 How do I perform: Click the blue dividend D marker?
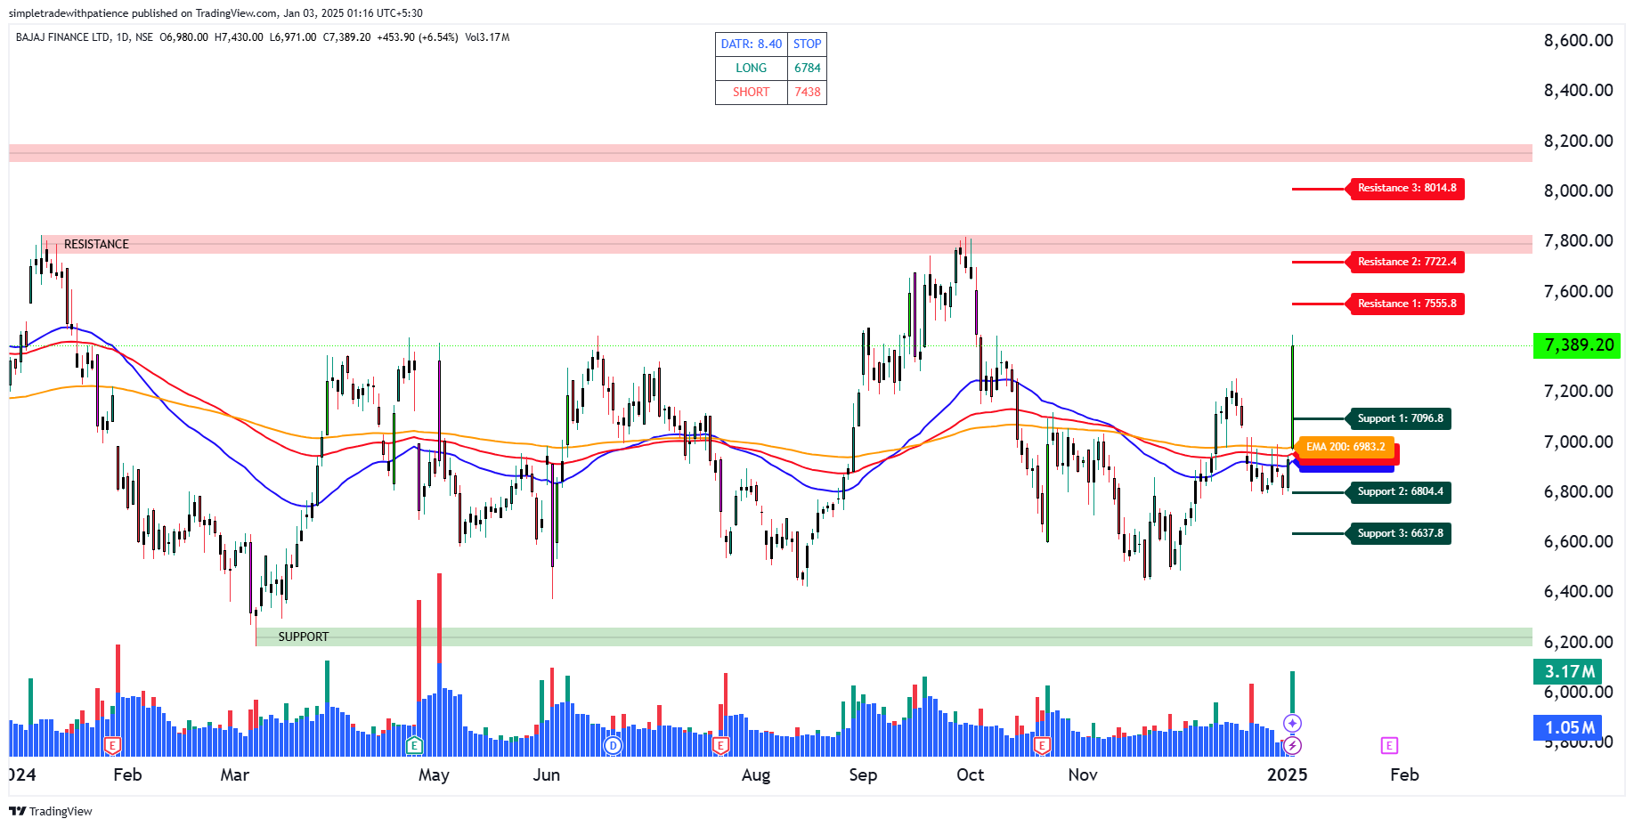click(613, 745)
